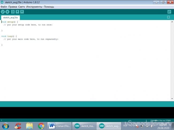The image size is (174, 130).
Task: Switch to Word document статья in taskbar
Action: (x=59, y=126)
